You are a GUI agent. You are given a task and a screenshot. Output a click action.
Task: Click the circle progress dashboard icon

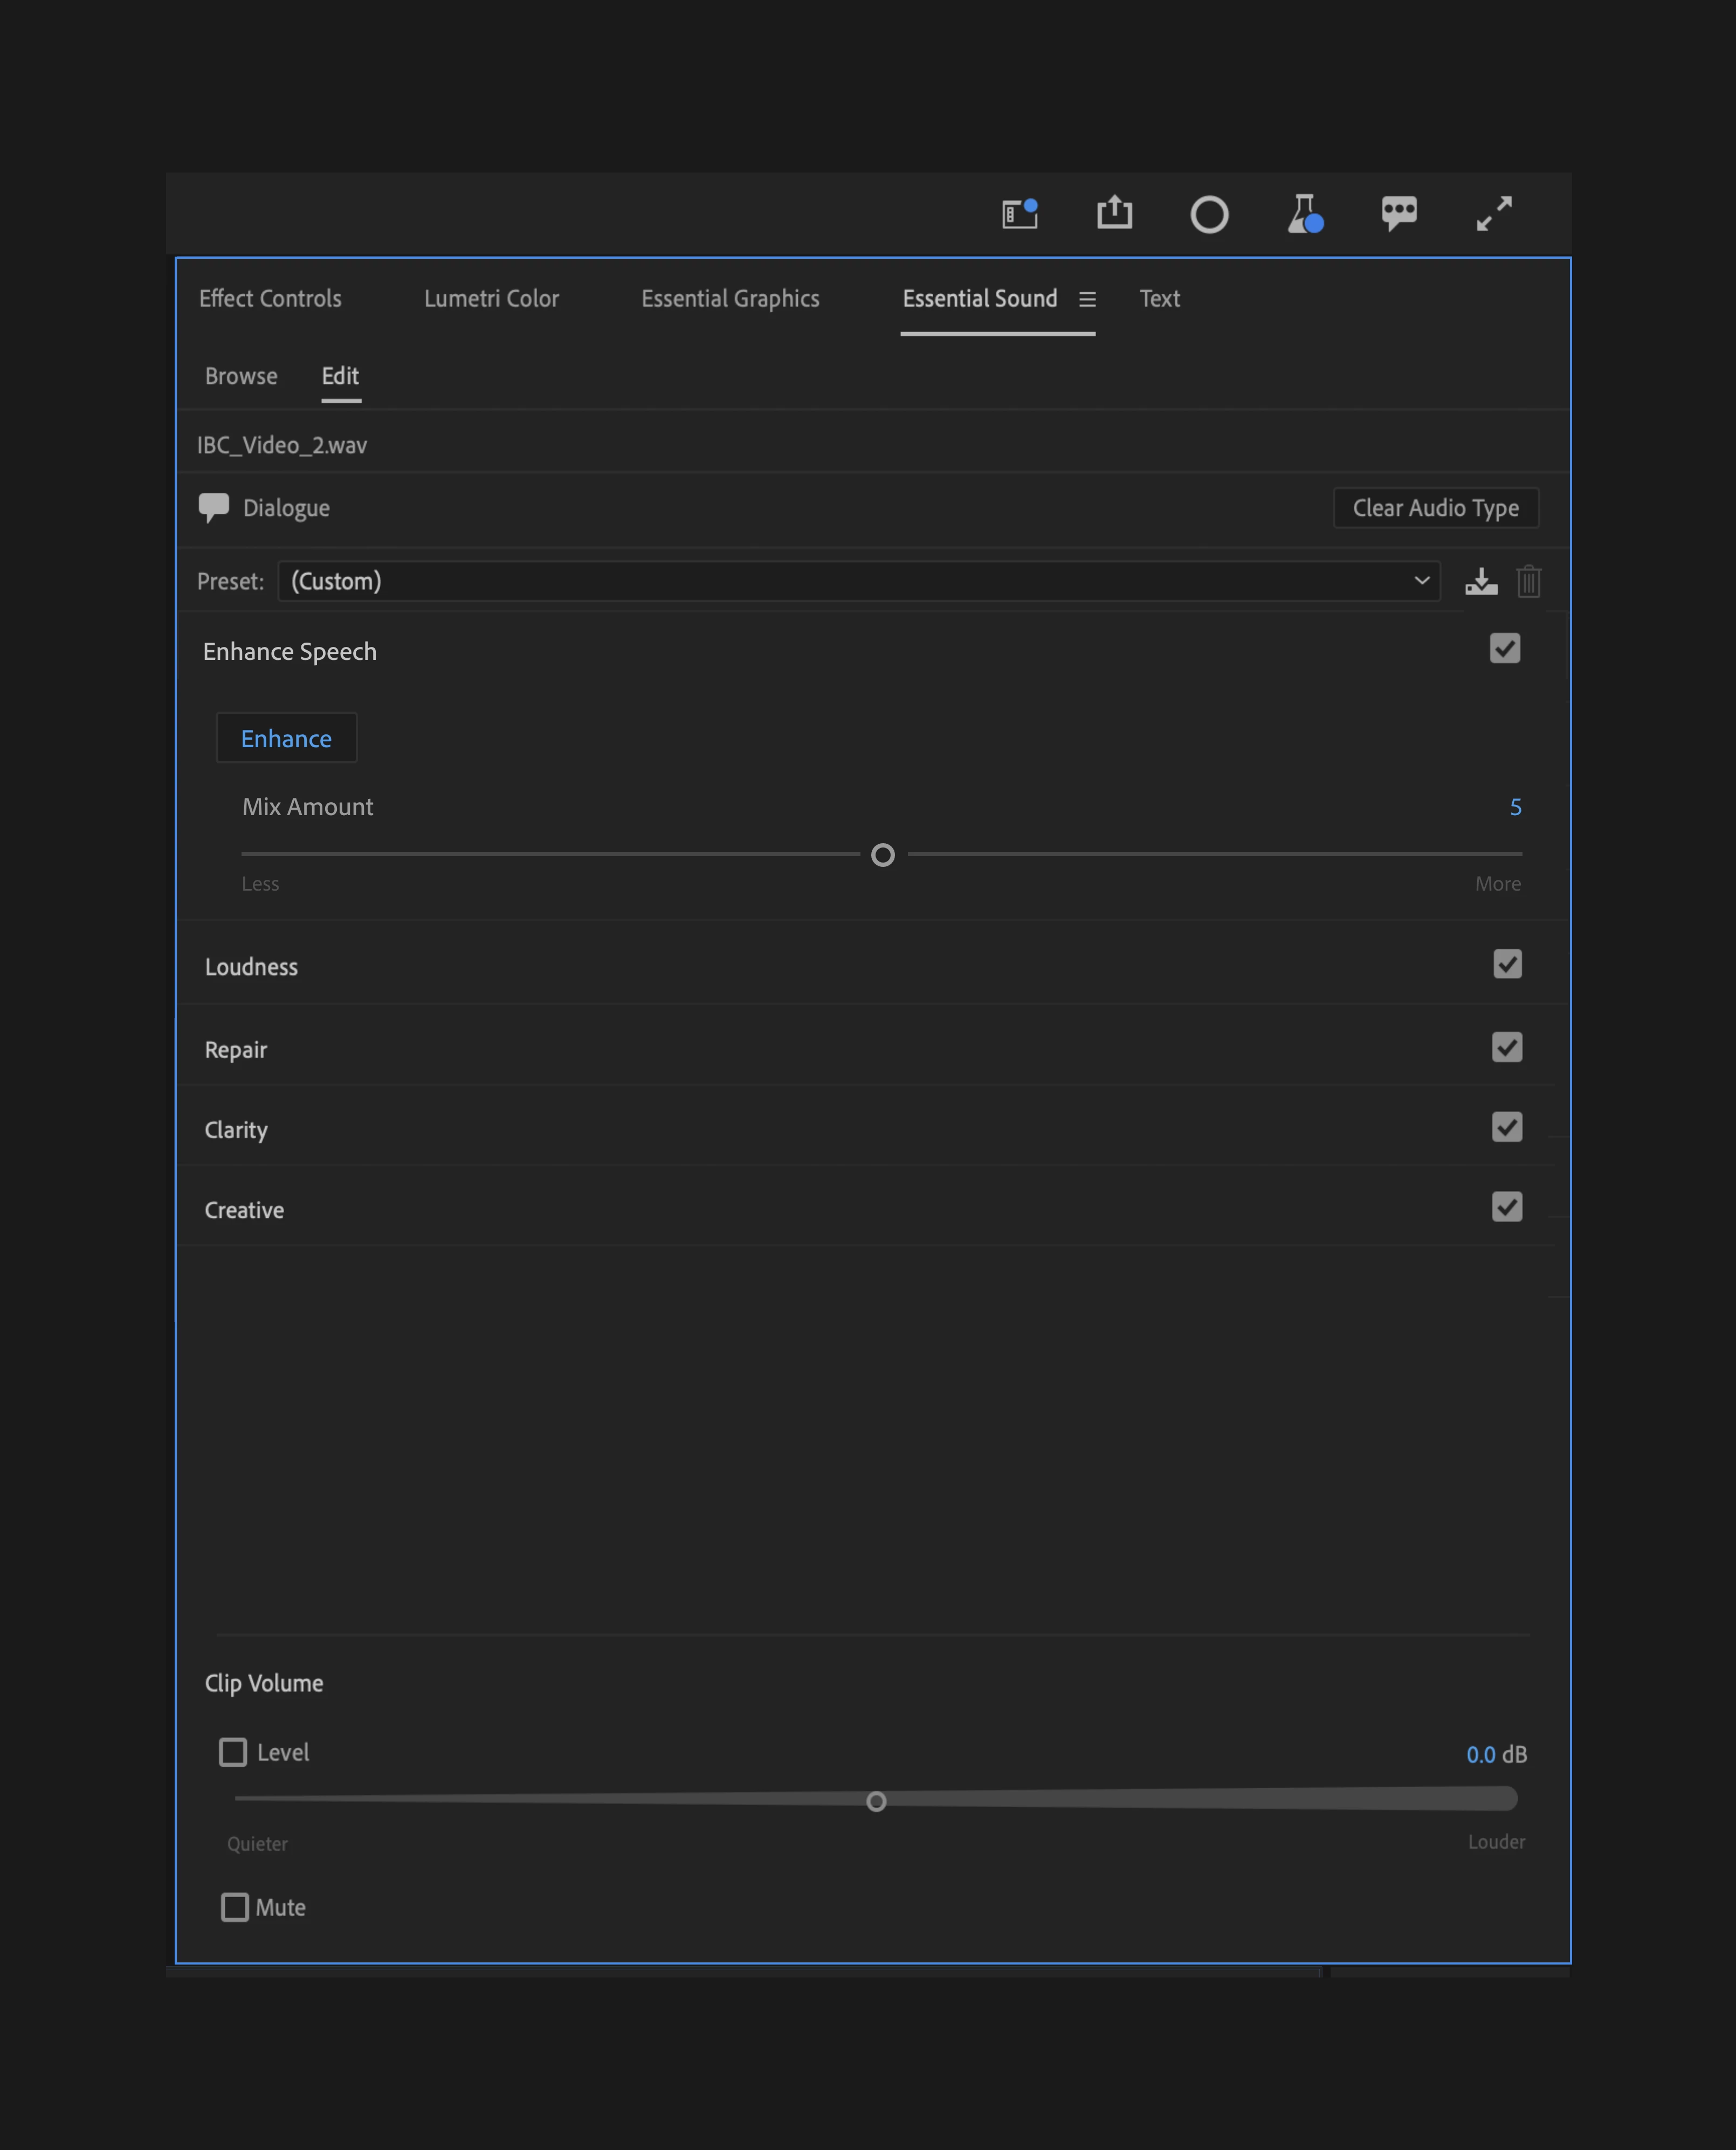1209,214
